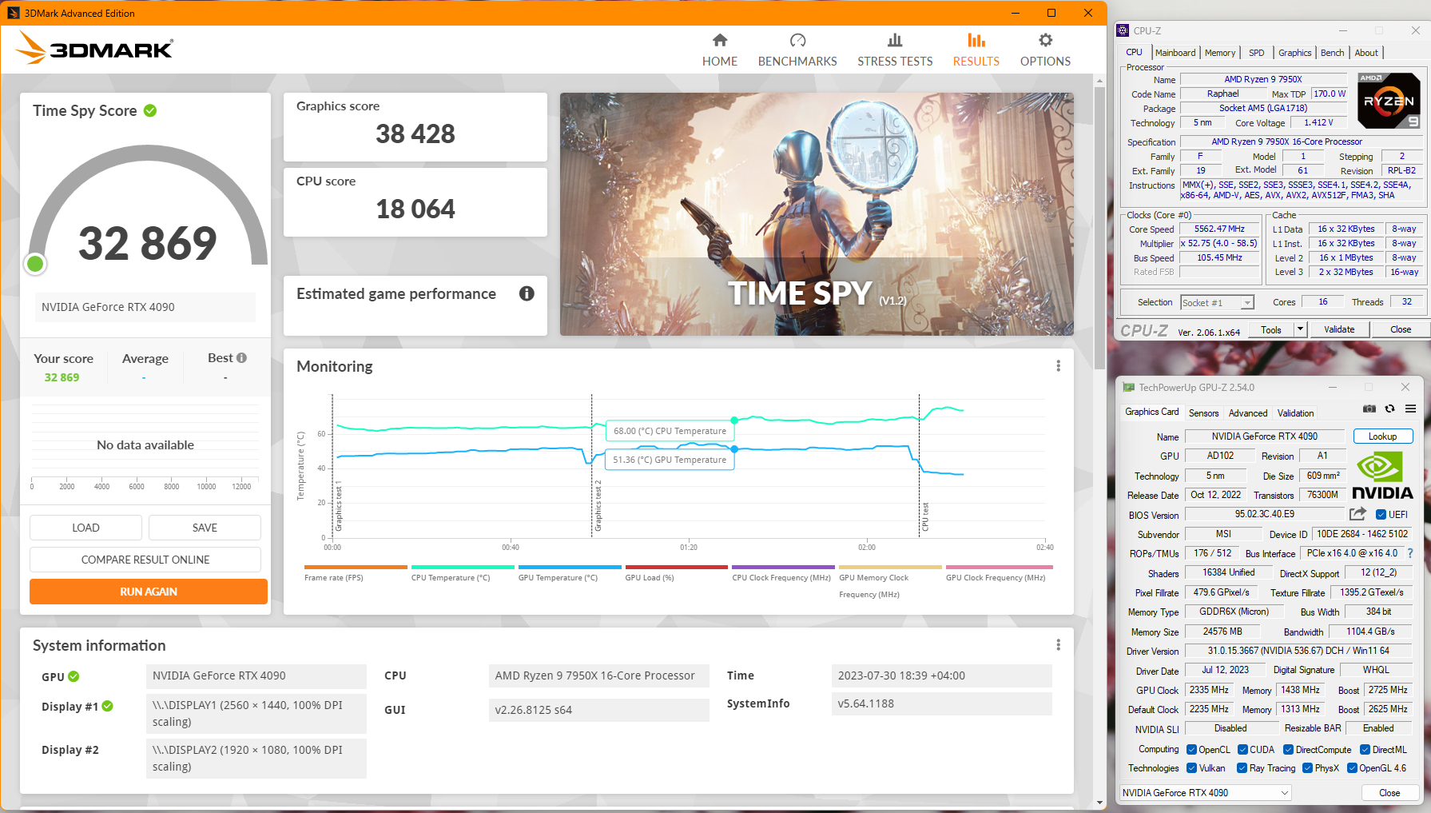
Task: Open the GPU selector dropdown in GPU-Z
Action: pyautogui.click(x=1206, y=793)
